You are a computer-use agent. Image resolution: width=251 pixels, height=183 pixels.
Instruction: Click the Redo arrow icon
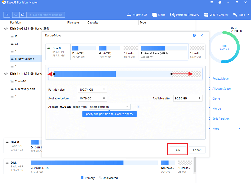(x=23, y=15)
